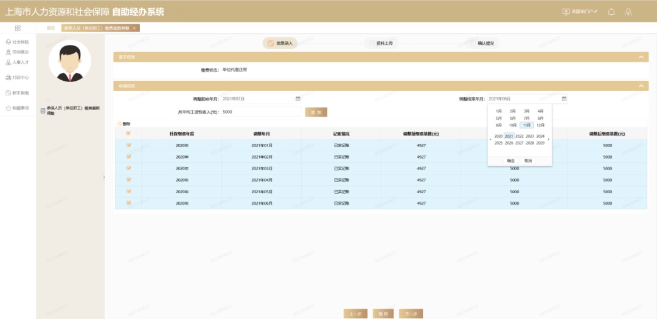Screen dimensions: 657x319
Task: Open calendar icon for 调整结束年月
Action: (x=564, y=99)
